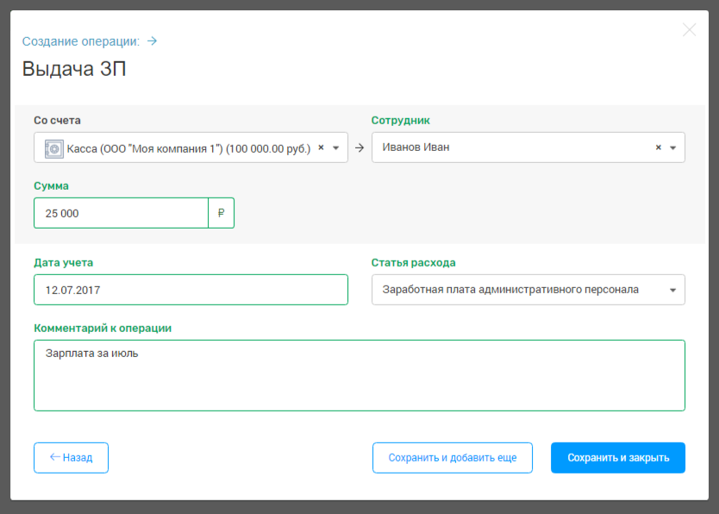
Task: Expand the "Со счета" dropdown arrow
Action: (335, 147)
